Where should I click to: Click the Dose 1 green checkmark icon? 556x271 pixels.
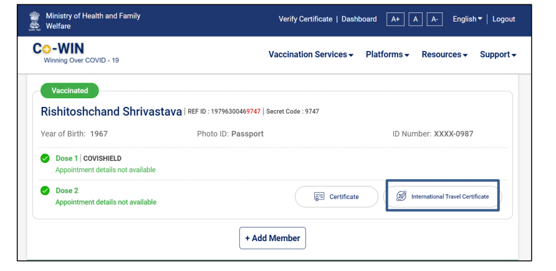(45, 158)
